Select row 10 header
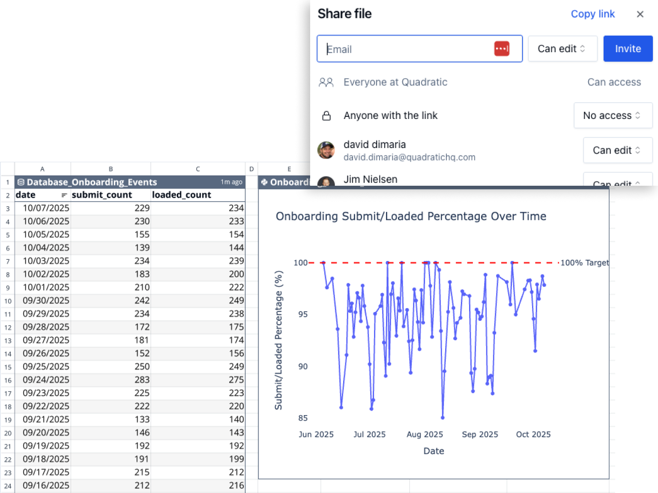This screenshot has width=658, height=493. [8, 301]
